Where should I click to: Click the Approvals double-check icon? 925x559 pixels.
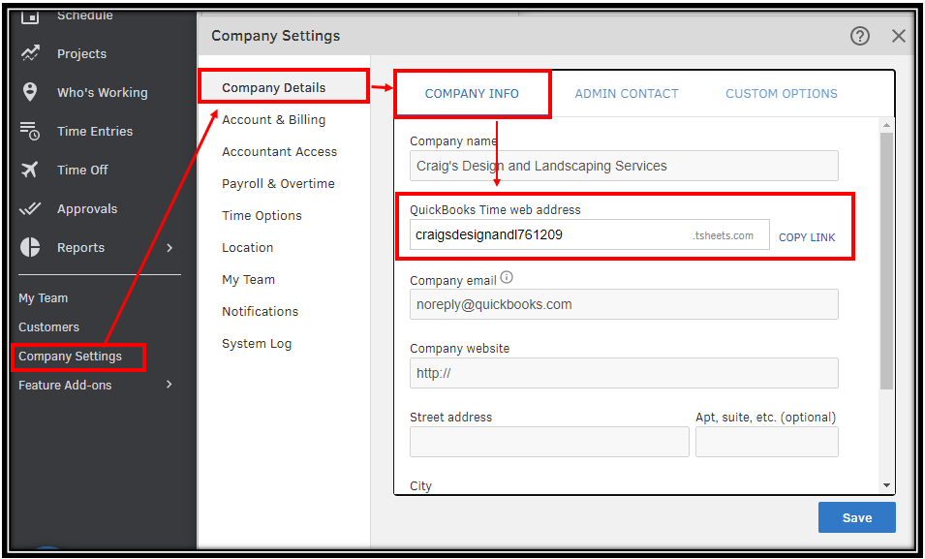(x=29, y=209)
